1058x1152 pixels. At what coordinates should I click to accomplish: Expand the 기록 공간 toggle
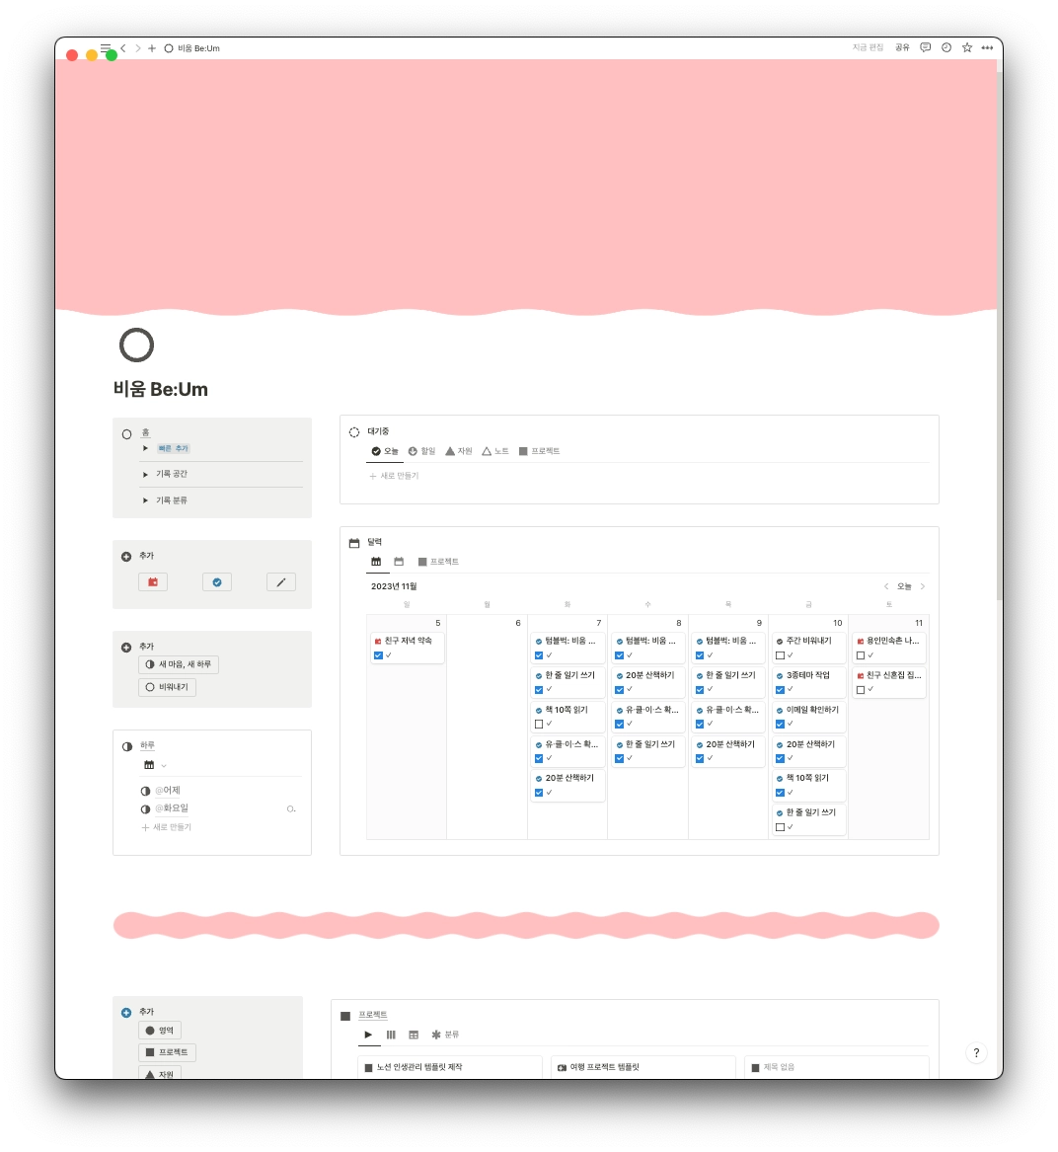pyautogui.click(x=145, y=474)
